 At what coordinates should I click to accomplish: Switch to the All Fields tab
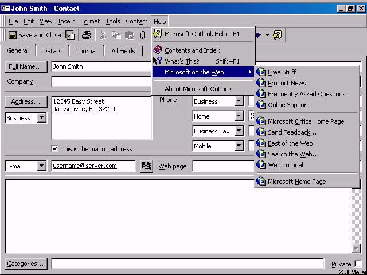click(x=123, y=51)
